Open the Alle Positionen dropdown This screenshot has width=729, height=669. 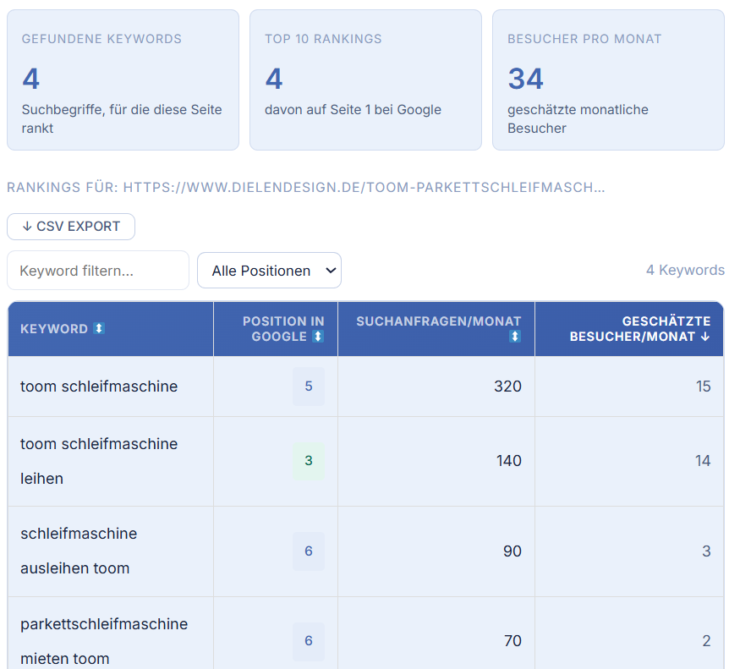269,270
